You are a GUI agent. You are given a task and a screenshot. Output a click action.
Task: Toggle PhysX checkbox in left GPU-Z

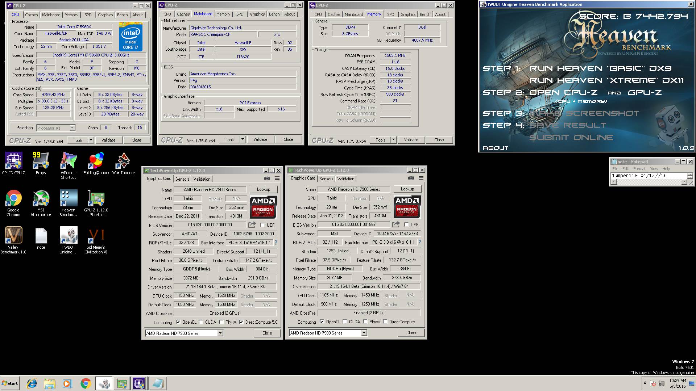pos(221,322)
